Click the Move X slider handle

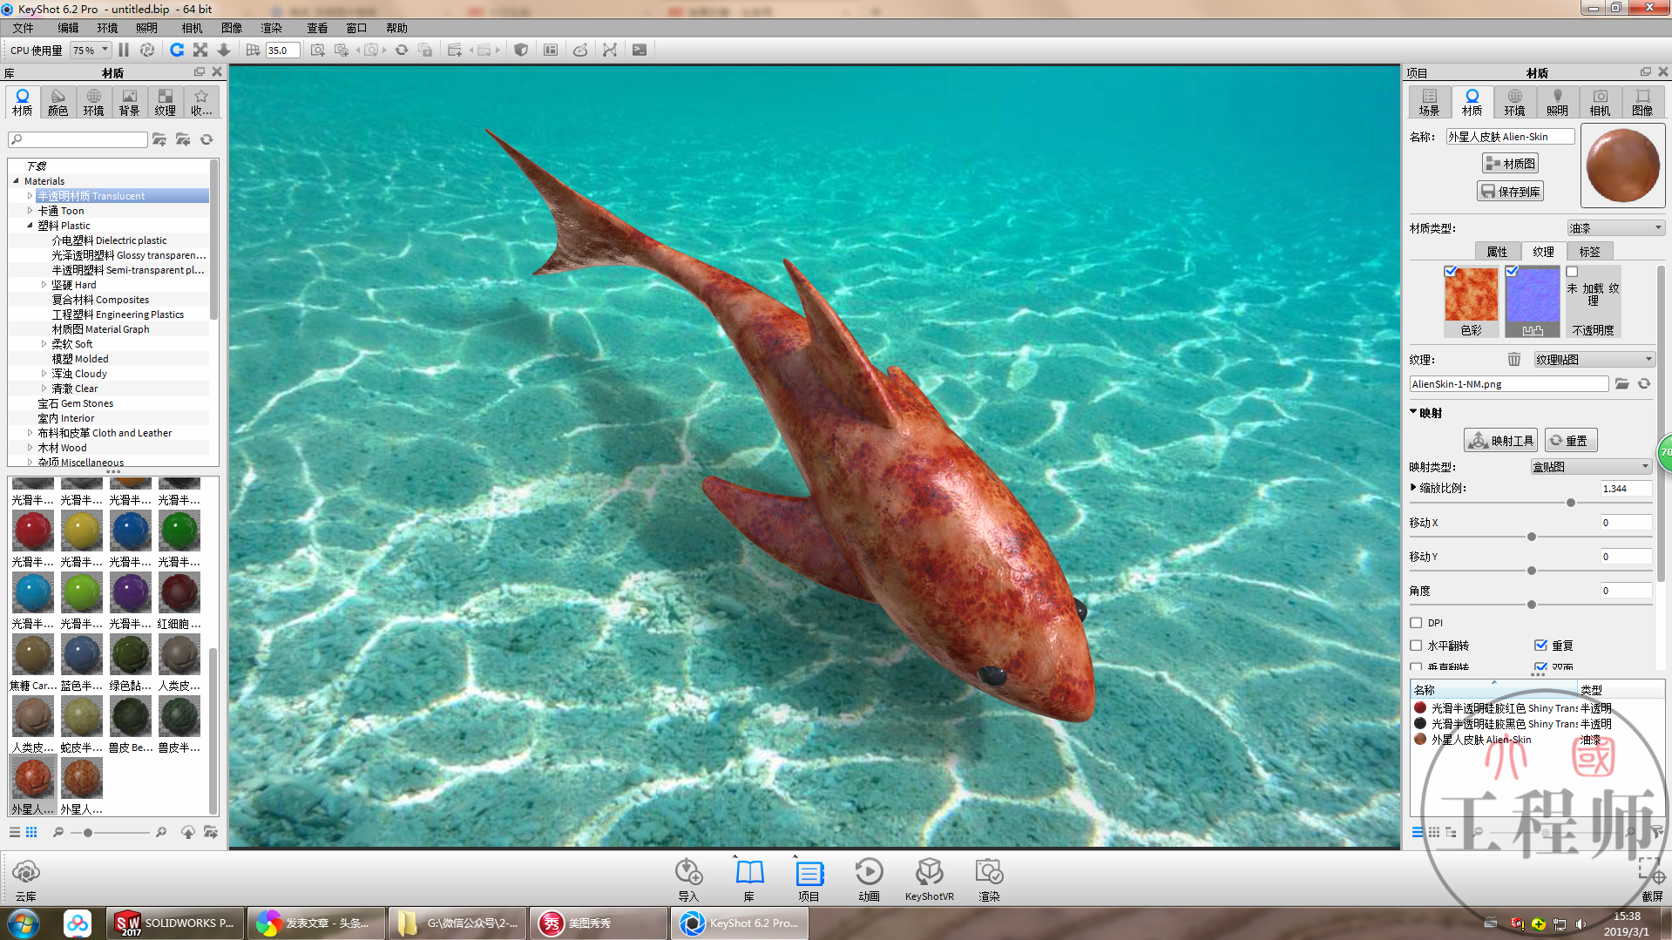pos(1532,537)
